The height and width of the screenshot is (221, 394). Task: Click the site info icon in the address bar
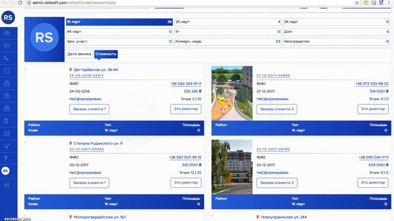(29, 2)
